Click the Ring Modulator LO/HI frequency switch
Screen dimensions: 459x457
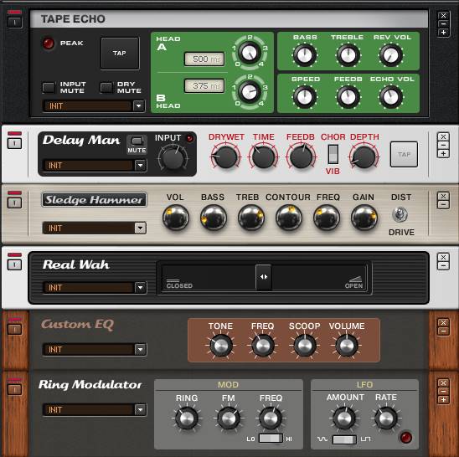[x=271, y=439]
